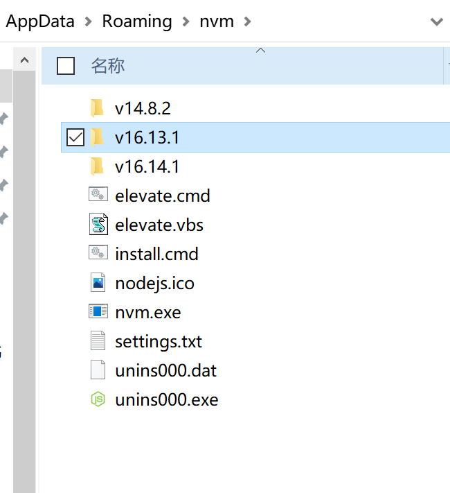Viewport: 450px width, 493px height.
Task: Click the nvm.exe application icon
Action: 98,311
